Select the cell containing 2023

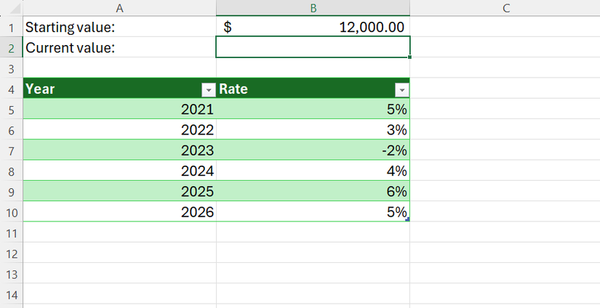[x=119, y=150]
